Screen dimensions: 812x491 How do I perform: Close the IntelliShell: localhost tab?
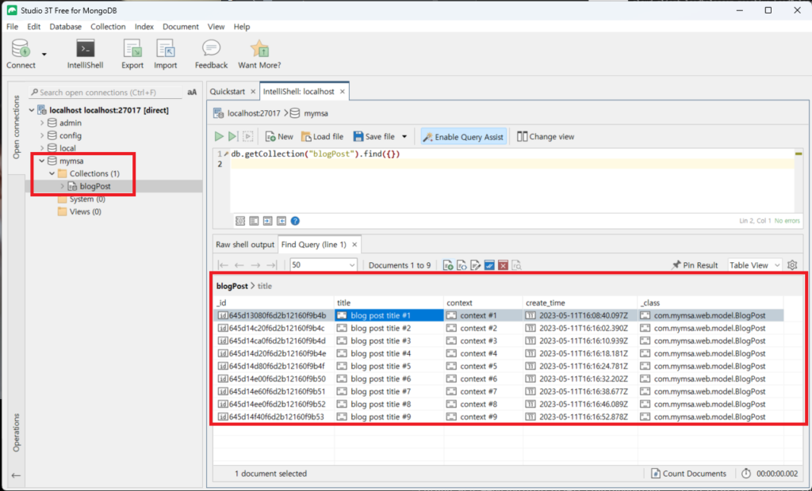343,92
